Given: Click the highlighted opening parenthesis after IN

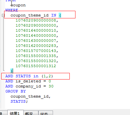Looking at the screenshot, I should [x=60, y=16].
